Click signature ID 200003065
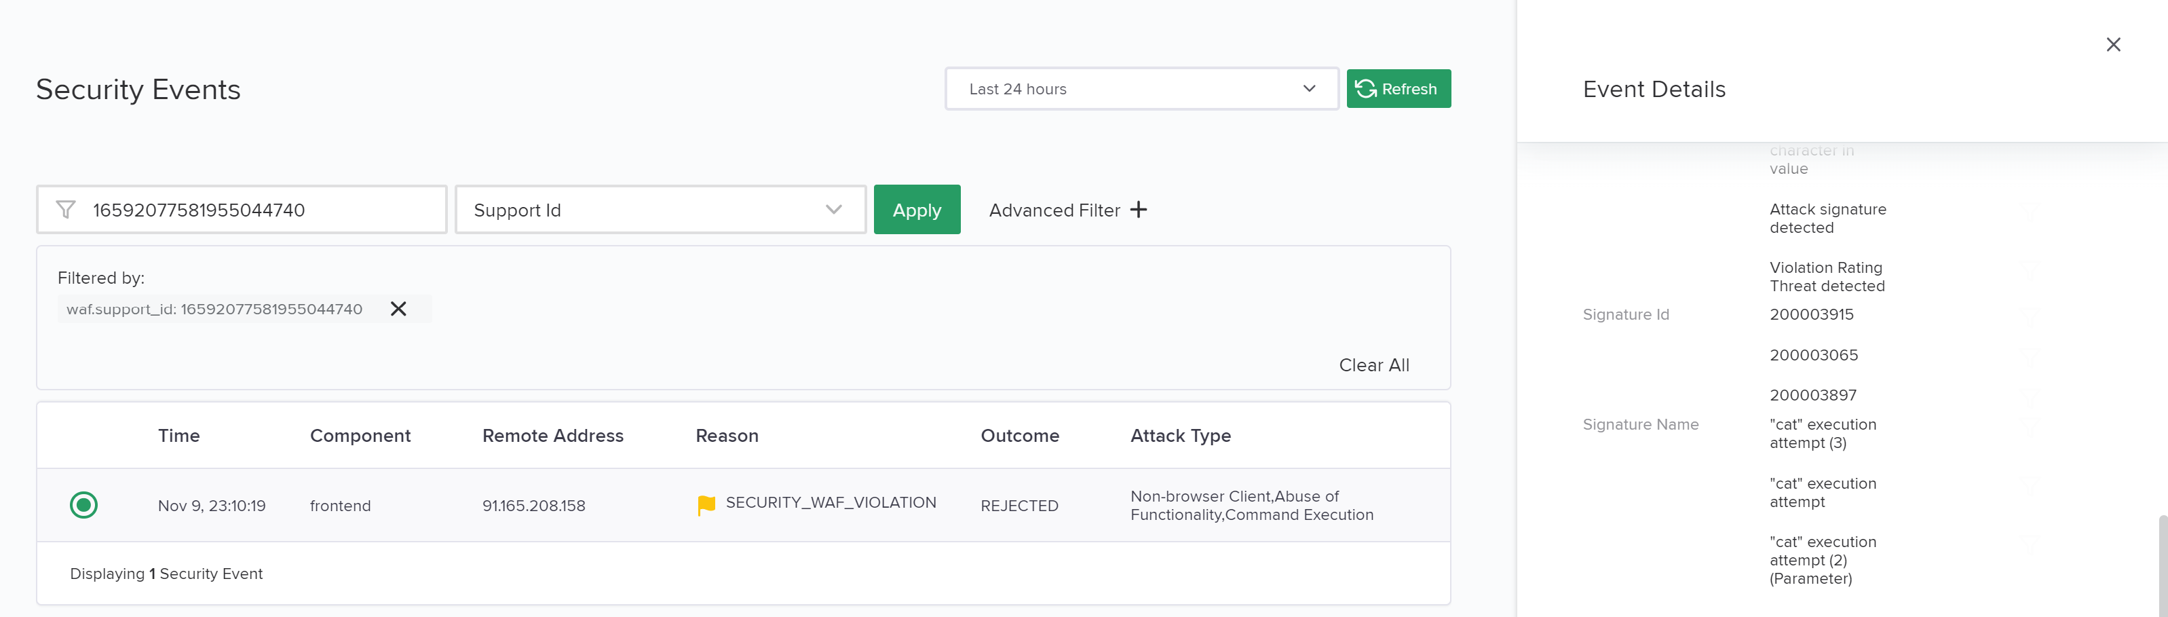2168x617 pixels. [x=1814, y=354]
